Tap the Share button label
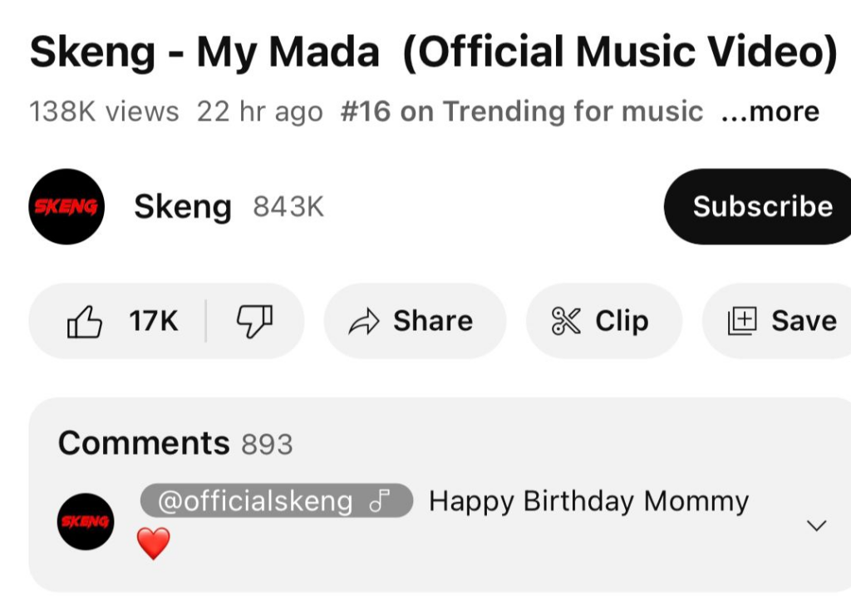 (433, 321)
